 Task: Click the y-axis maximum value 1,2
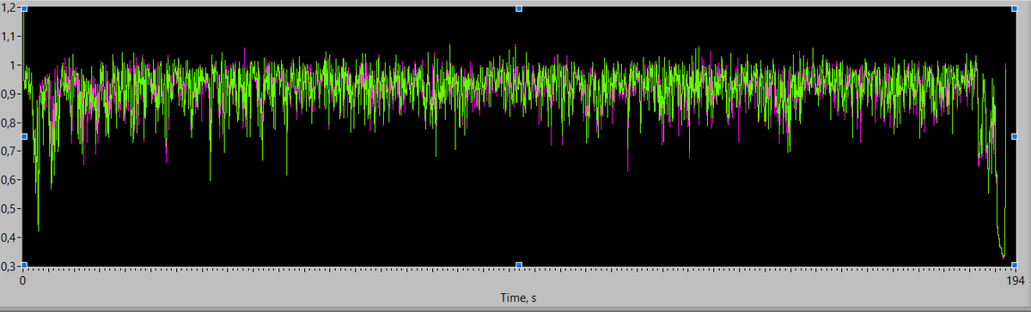pos(10,8)
